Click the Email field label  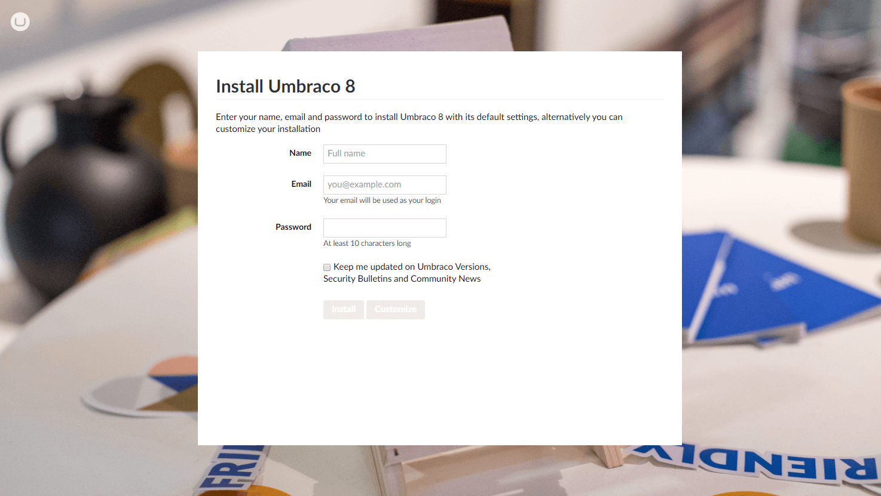[x=301, y=184]
